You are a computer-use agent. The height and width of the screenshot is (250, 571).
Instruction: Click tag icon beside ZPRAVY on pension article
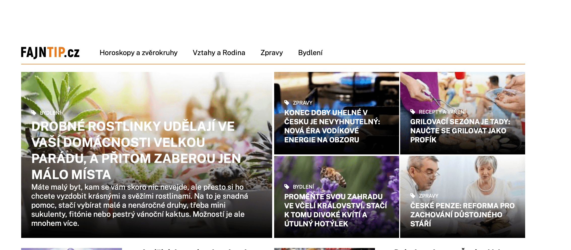click(413, 196)
